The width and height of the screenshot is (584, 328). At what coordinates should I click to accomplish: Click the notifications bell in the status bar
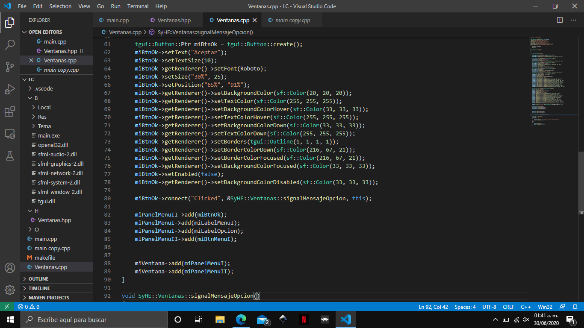[575, 306]
